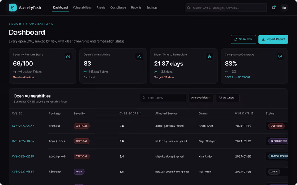Click the magnifier icon in Filter table field

(x=144, y=98)
